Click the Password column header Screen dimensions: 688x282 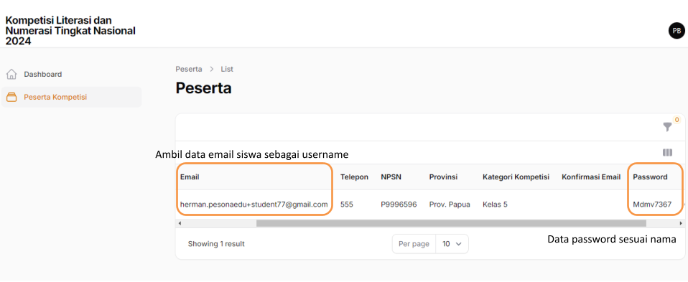click(650, 177)
